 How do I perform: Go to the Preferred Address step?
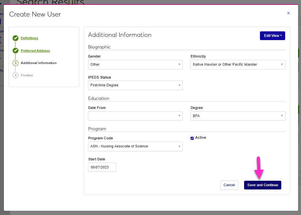(35, 51)
